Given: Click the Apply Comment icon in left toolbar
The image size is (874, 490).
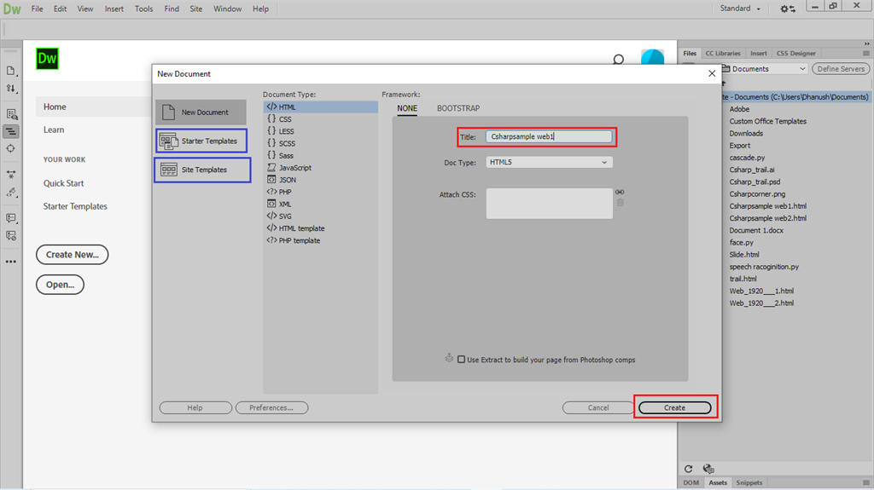Looking at the screenshot, I should click(10, 217).
